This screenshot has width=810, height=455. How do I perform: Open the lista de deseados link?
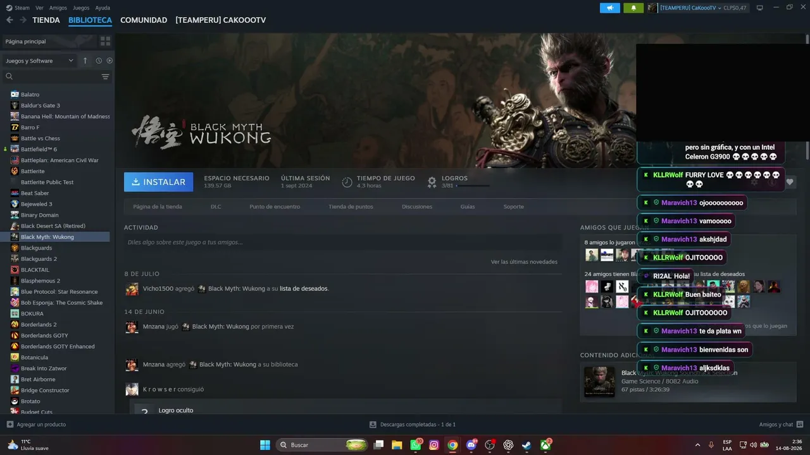click(304, 289)
